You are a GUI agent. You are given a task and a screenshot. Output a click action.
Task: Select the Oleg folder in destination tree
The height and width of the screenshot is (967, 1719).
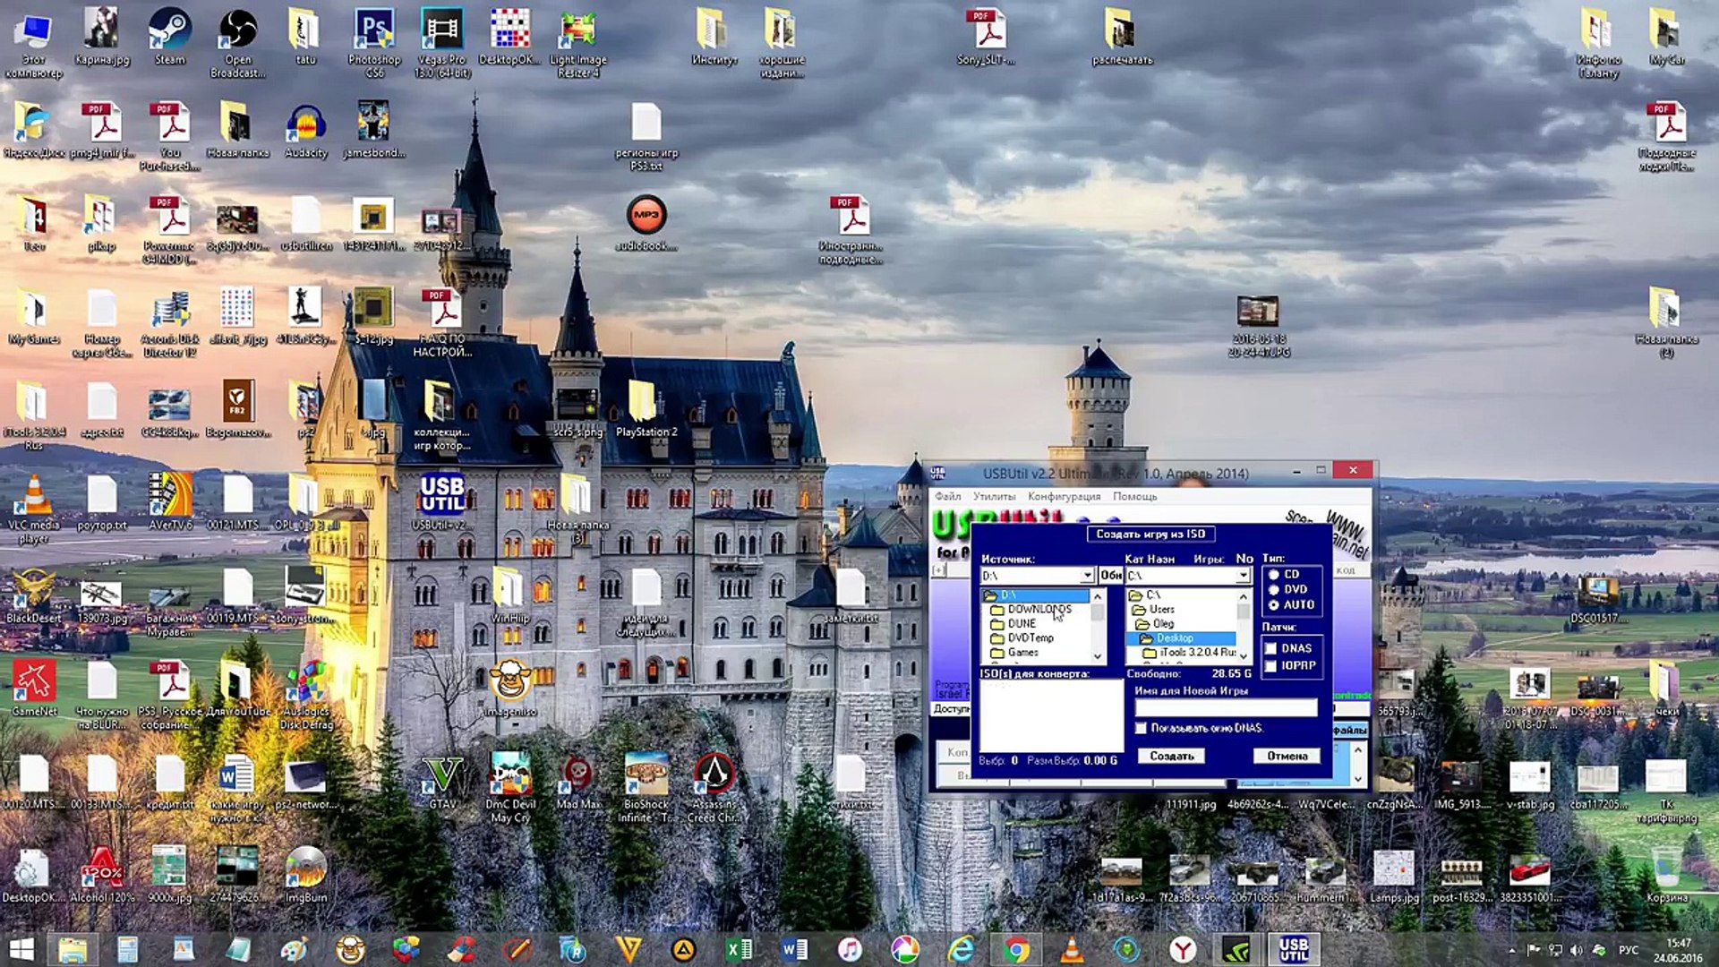click(x=1162, y=623)
